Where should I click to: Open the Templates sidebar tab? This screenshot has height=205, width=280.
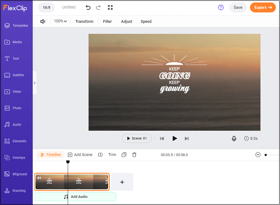16,26
